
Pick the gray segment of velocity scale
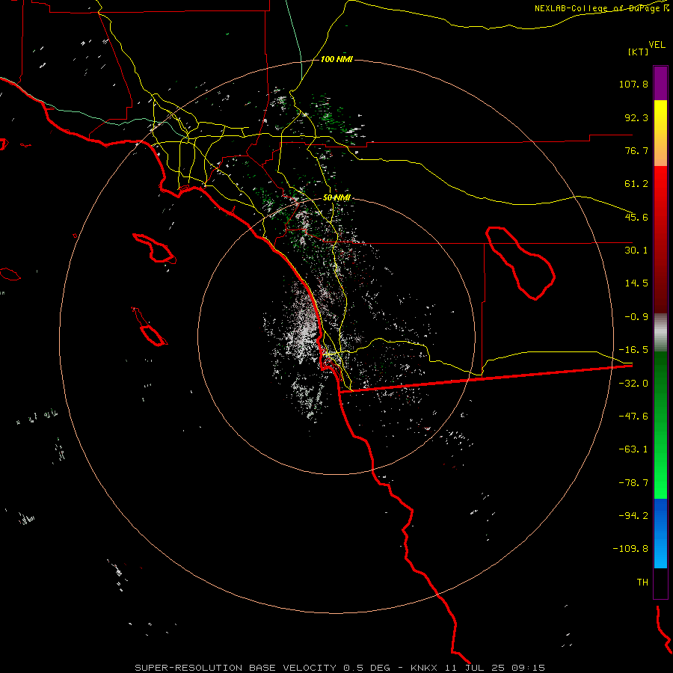[x=660, y=333]
